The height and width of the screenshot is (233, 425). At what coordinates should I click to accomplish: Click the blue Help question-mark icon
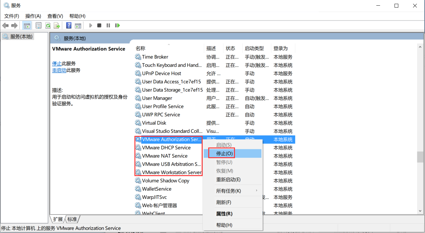(x=69, y=25)
